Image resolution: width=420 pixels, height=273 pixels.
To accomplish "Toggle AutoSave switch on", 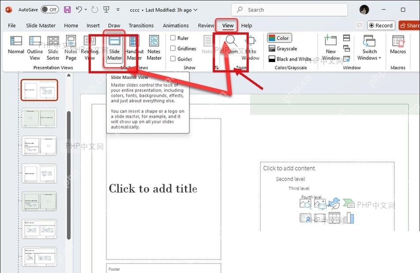I will [x=50, y=10].
